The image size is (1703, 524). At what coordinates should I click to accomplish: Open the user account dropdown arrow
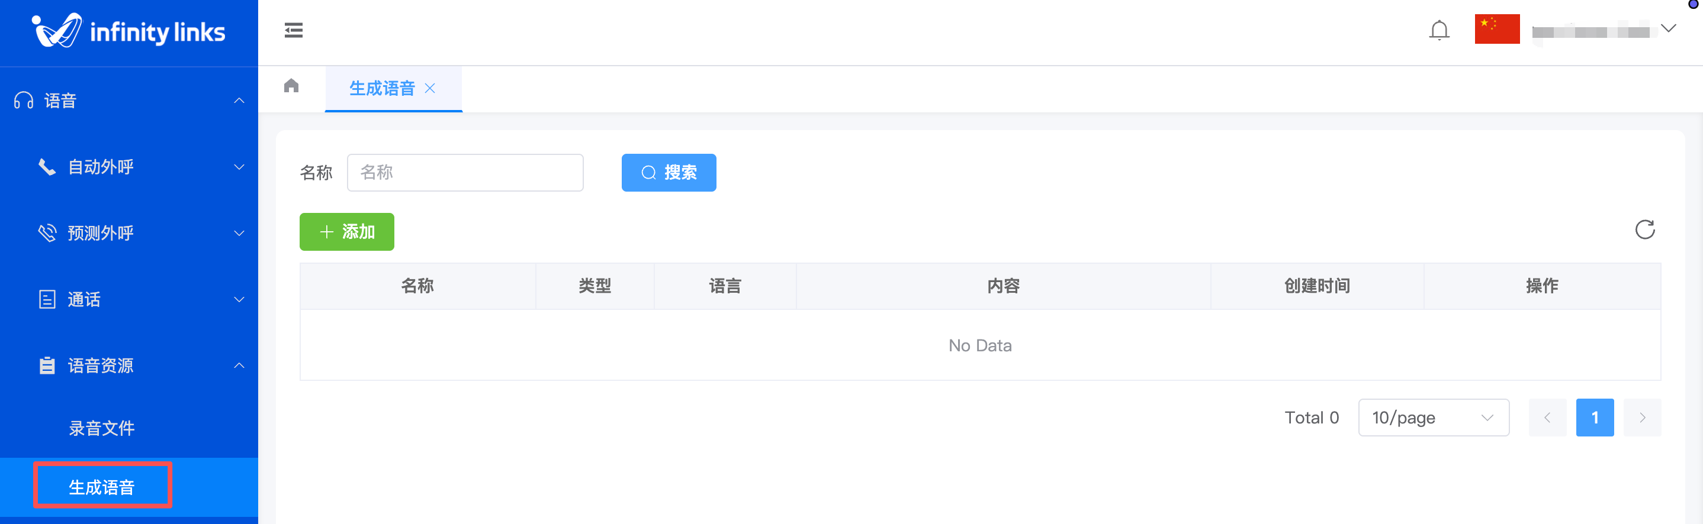point(1668,28)
